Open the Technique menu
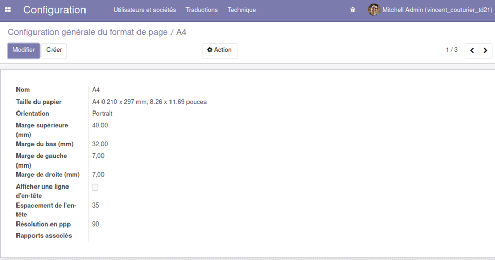Image resolution: width=495 pixels, height=260 pixels. tap(242, 10)
